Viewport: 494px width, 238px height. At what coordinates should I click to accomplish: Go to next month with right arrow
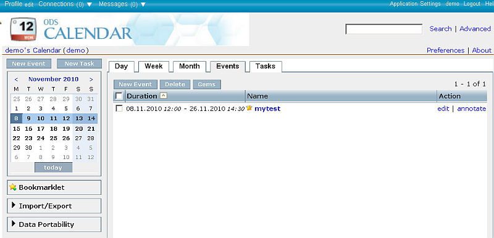[91, 80]
